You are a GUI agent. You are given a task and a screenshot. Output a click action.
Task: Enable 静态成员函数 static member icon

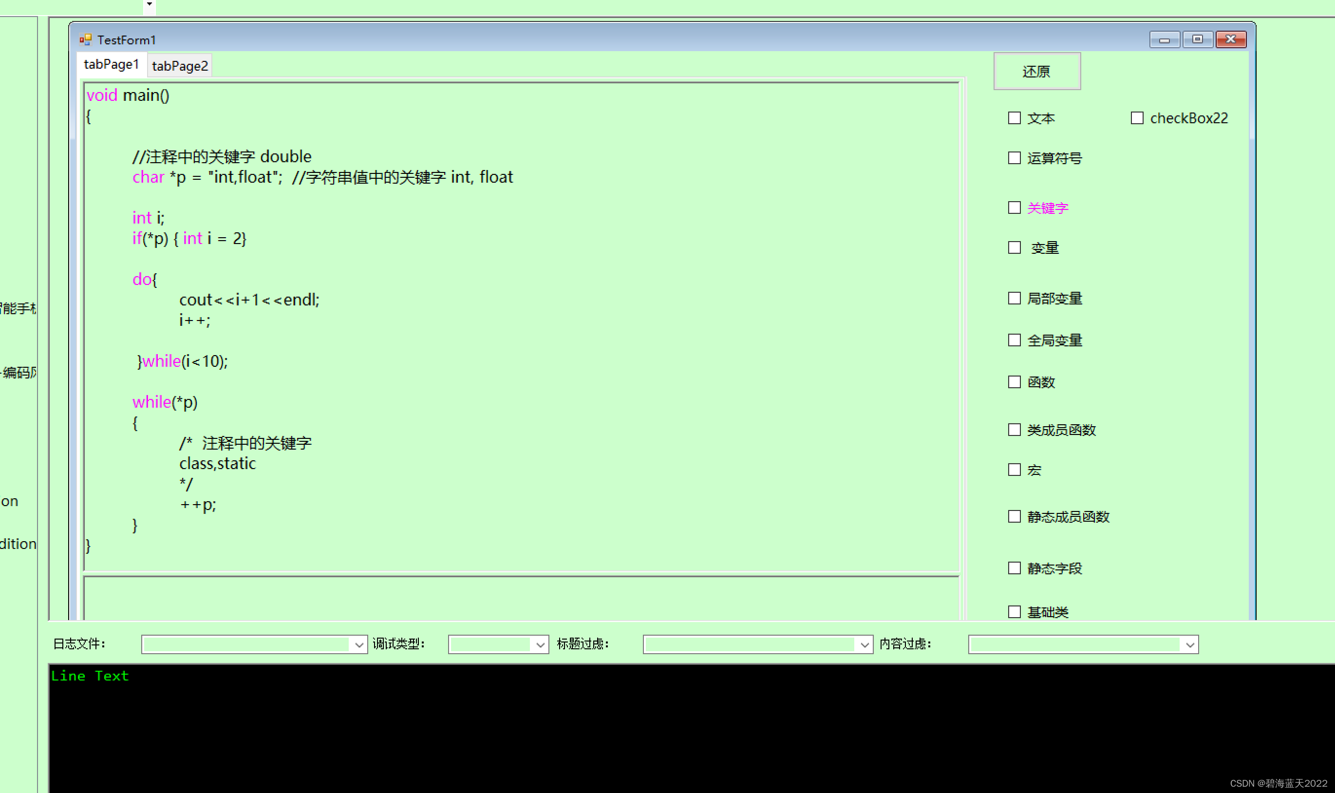point(1015,515)
